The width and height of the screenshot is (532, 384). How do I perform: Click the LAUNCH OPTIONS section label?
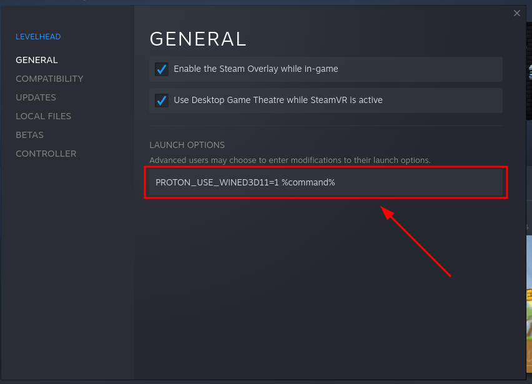point(187,145)
